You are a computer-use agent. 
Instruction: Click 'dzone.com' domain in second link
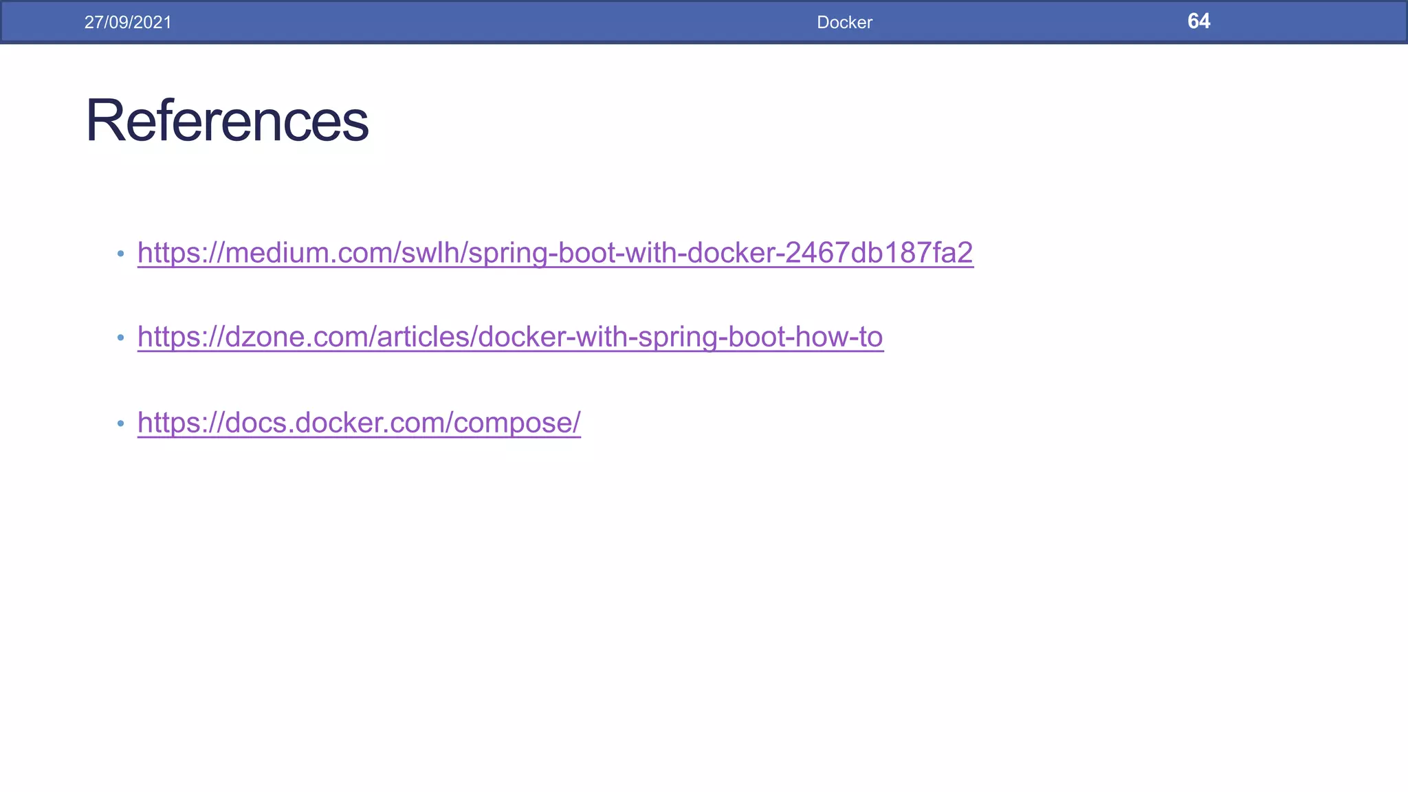pyautogui.click(x=297, y=337)
